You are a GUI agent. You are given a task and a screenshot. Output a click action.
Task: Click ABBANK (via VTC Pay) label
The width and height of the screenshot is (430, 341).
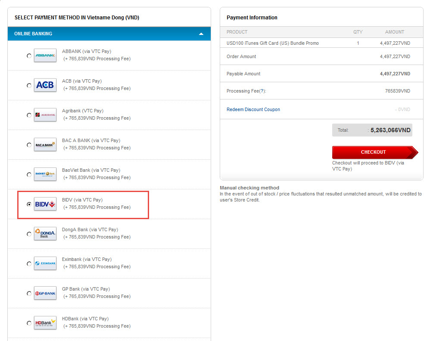click(x=86, y=51)
